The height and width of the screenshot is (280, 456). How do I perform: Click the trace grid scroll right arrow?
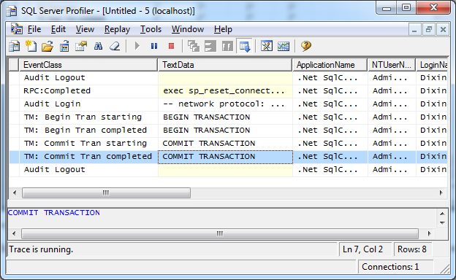[x=441, y=192]
